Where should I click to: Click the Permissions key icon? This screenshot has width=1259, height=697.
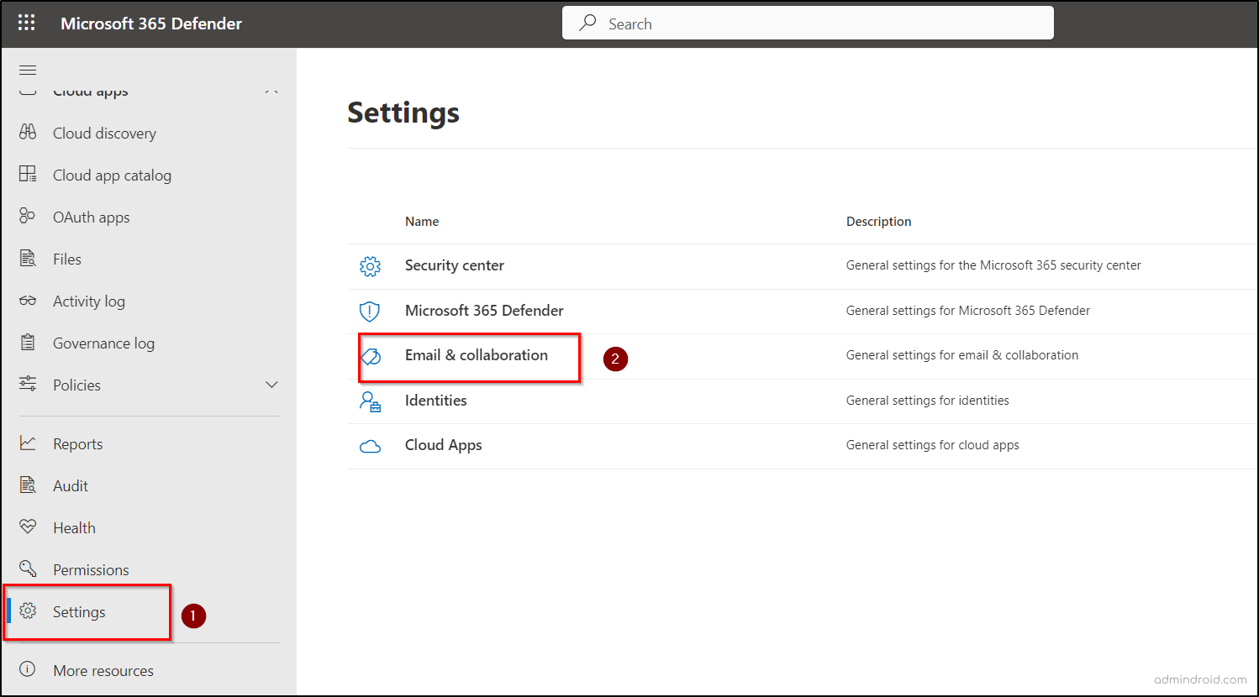pos(28,569)
